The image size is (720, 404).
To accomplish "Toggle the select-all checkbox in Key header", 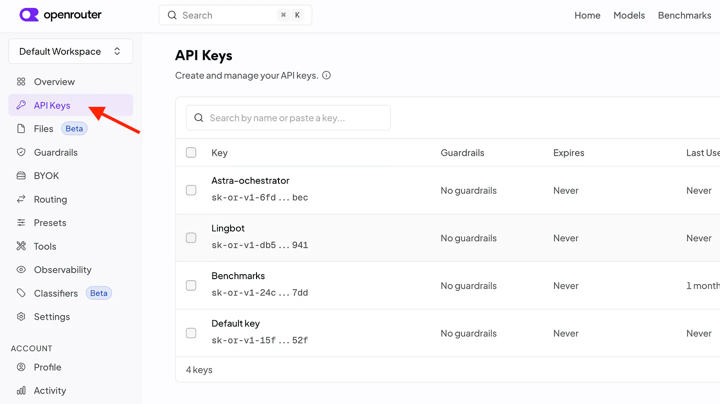I will click(191, 152).
